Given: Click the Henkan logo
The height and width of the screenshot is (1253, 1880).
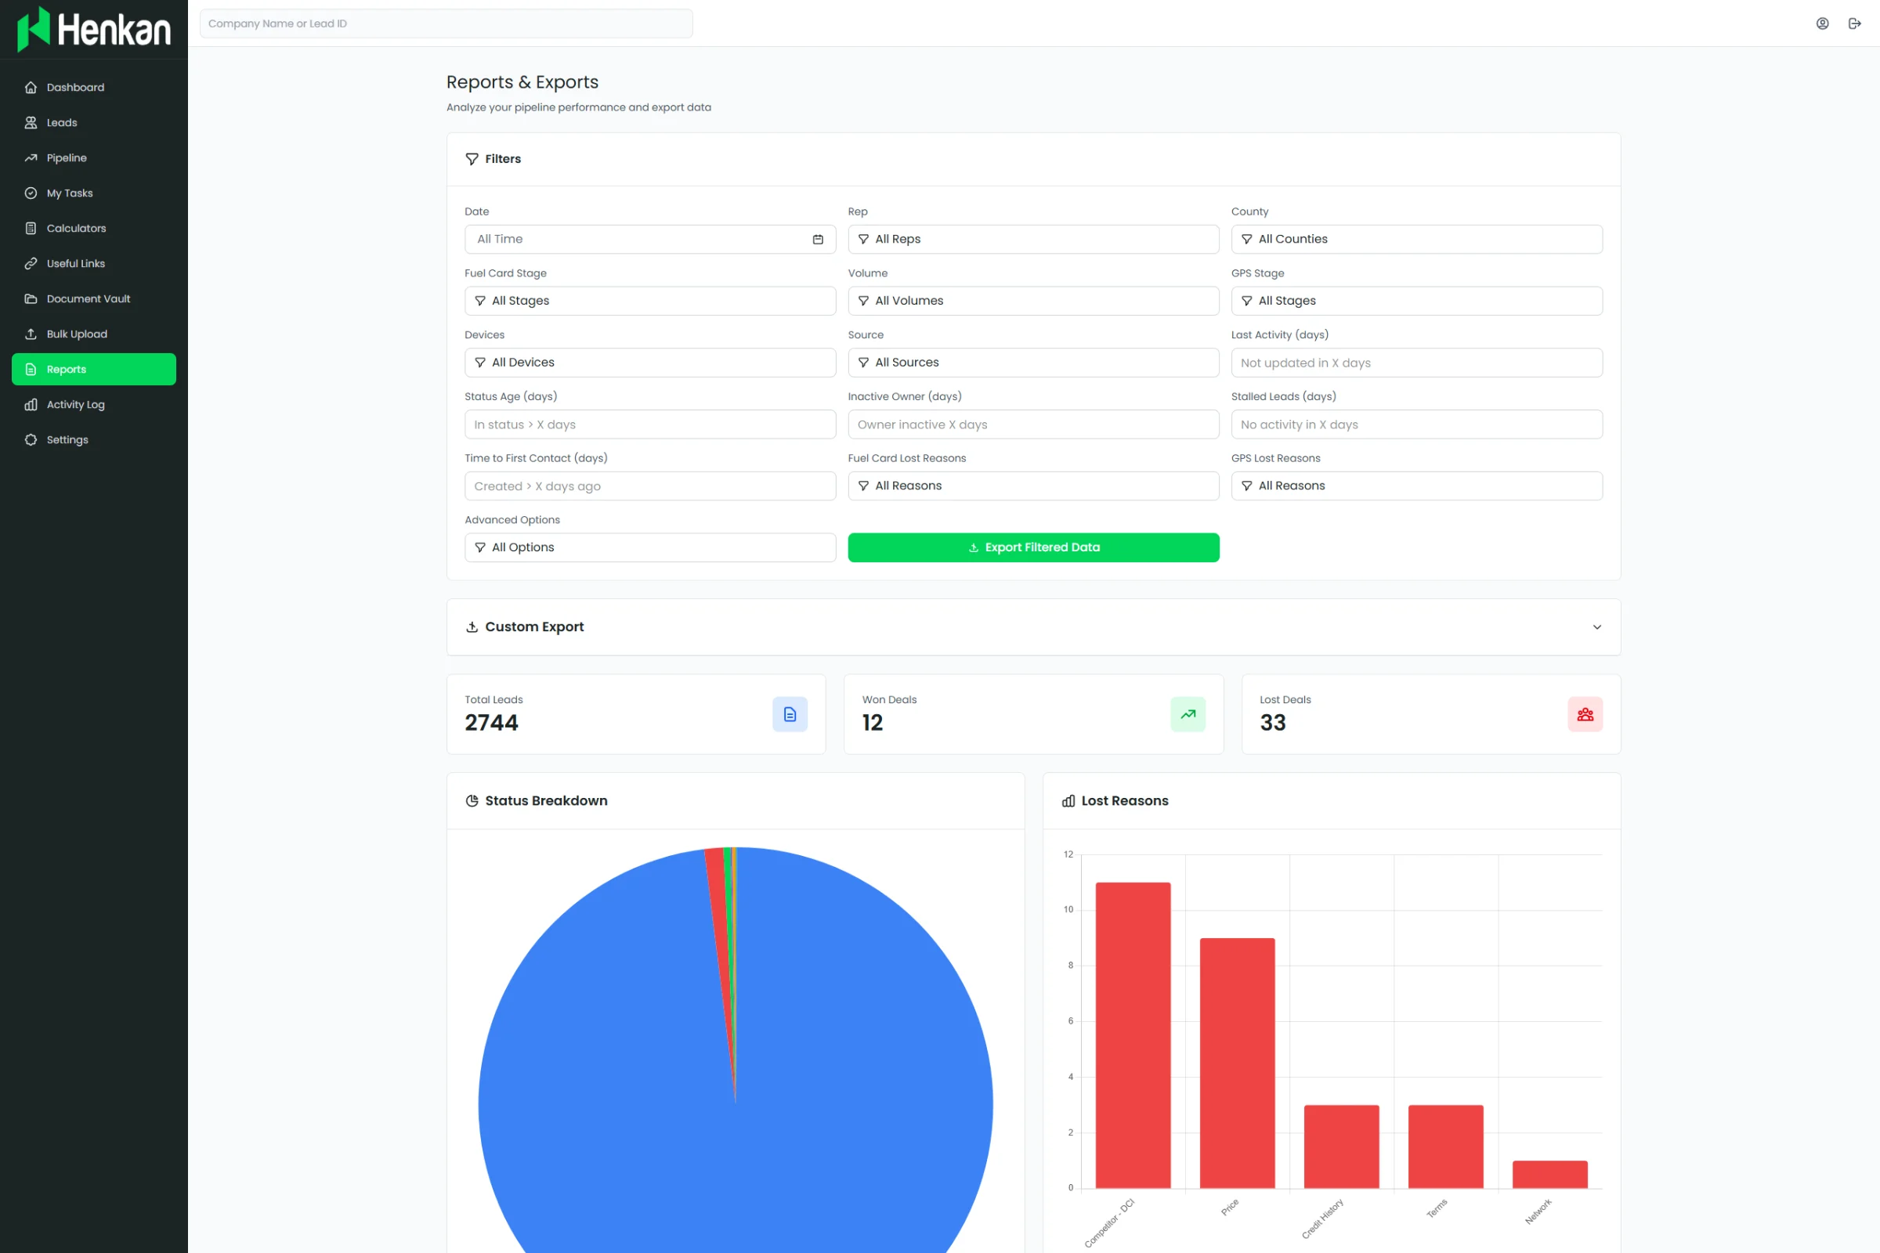Looking at the screenshot, I should (x=93, y=29).
